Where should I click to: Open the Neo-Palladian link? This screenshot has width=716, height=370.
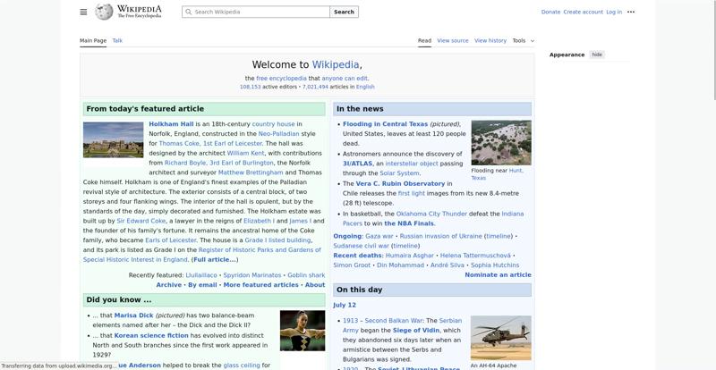coord(278,134)
